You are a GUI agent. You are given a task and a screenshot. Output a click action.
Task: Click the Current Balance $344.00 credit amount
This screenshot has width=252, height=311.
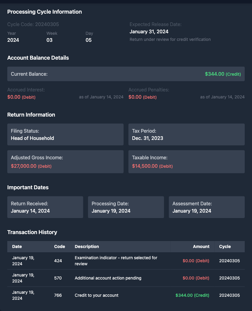click(223, 74)
